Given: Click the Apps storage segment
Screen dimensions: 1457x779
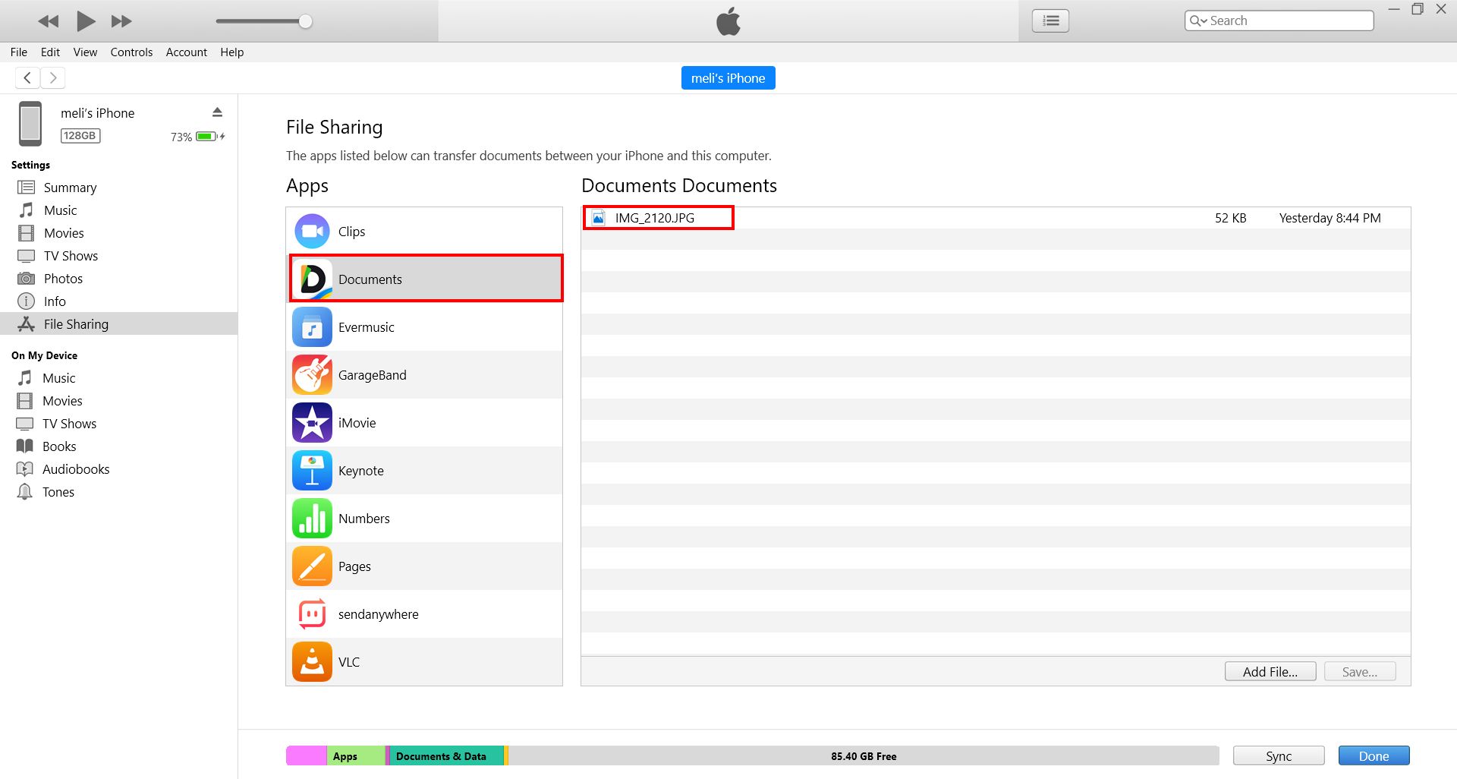Looking at the screenshot, I should coord(356,755).
